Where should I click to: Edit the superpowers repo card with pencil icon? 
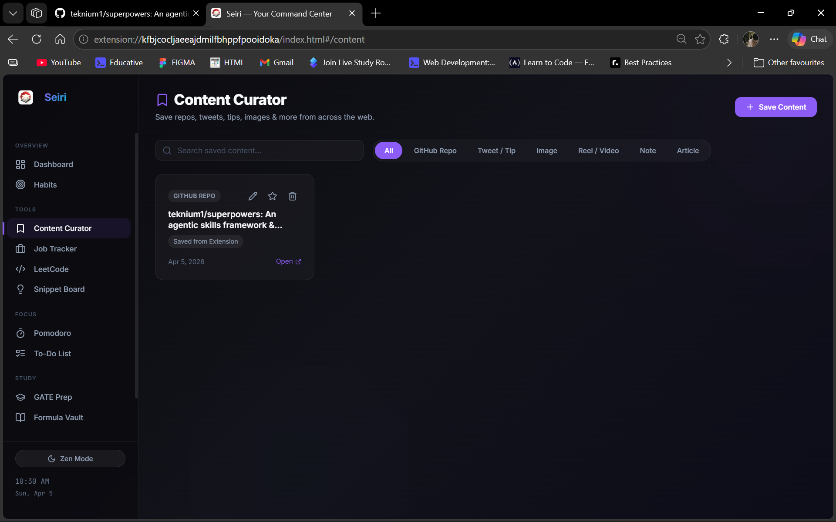[x=253, y=196]
